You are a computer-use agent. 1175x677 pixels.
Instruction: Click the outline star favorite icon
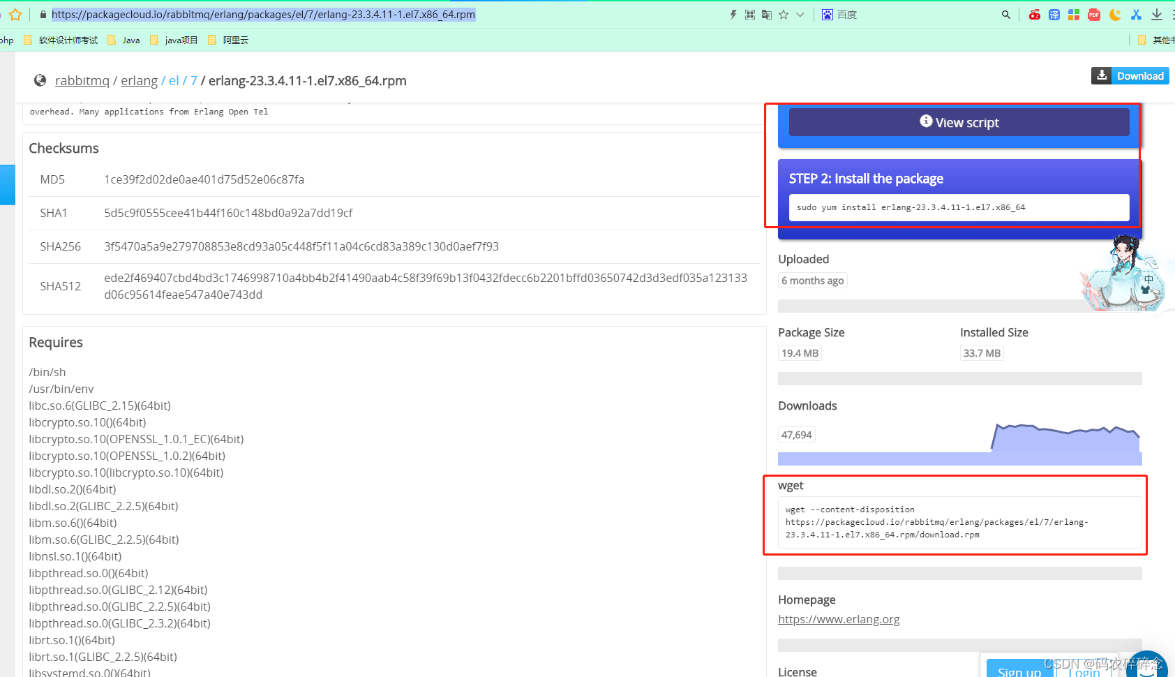tap(784, 15)
